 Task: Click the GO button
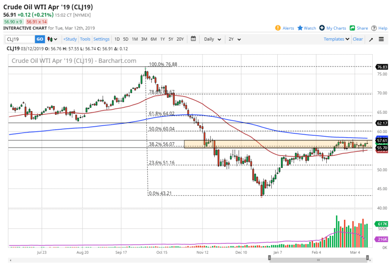coord(40,39)
